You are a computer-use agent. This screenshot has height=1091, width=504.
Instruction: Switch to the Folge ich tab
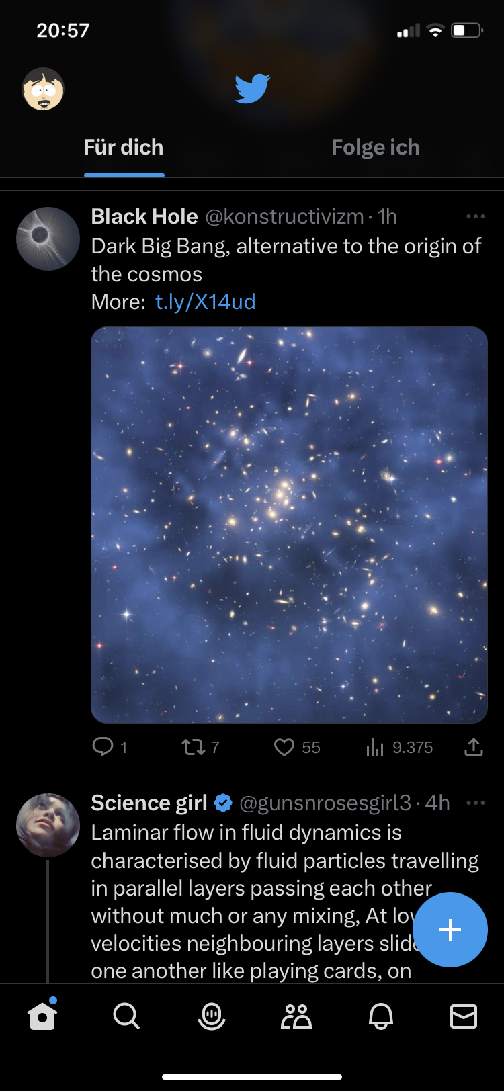375,148
